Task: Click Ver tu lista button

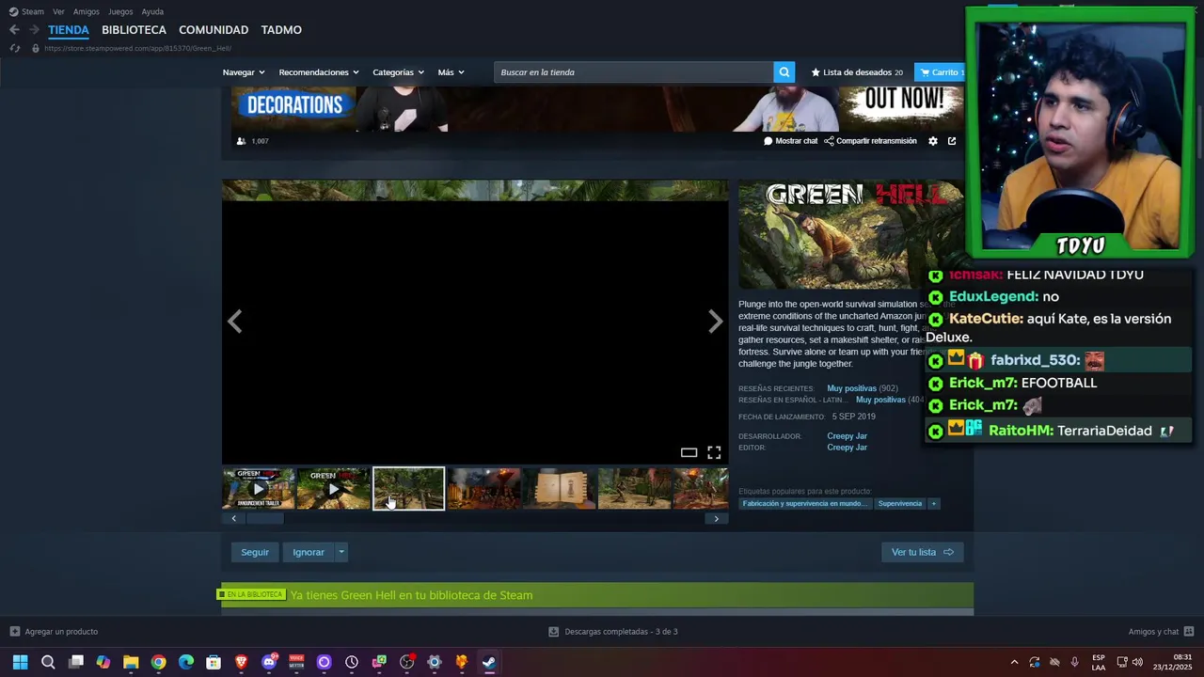Action: click(922, 552)
